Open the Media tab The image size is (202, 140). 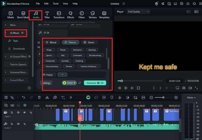(x=11, y=15)
